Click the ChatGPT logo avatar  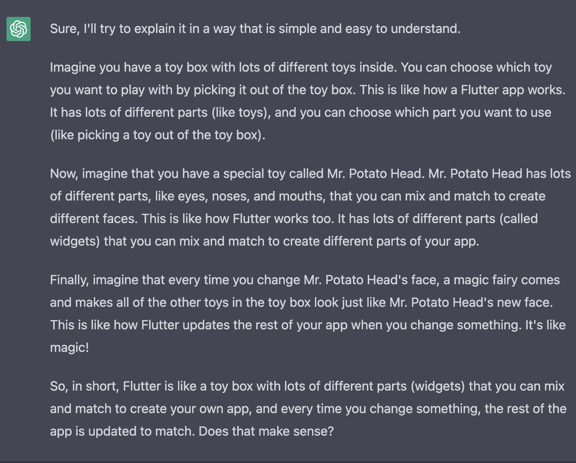click(19, 29)
